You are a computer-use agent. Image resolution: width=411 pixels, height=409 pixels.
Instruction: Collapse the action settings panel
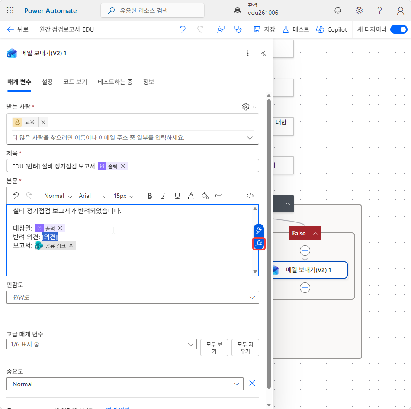263,54
